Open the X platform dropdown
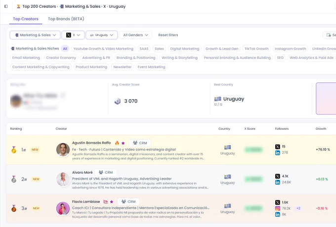Viewport: 336px width, 227px height. click(73, 35)
